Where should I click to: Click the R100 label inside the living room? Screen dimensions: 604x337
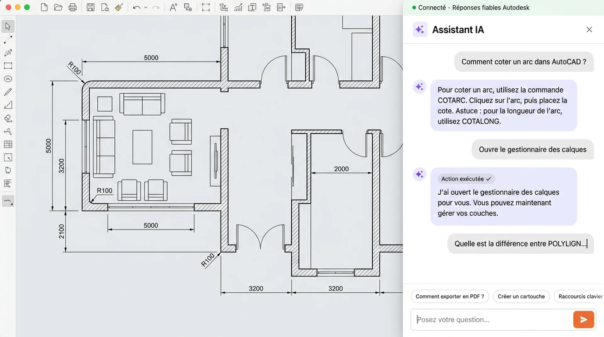104,191
